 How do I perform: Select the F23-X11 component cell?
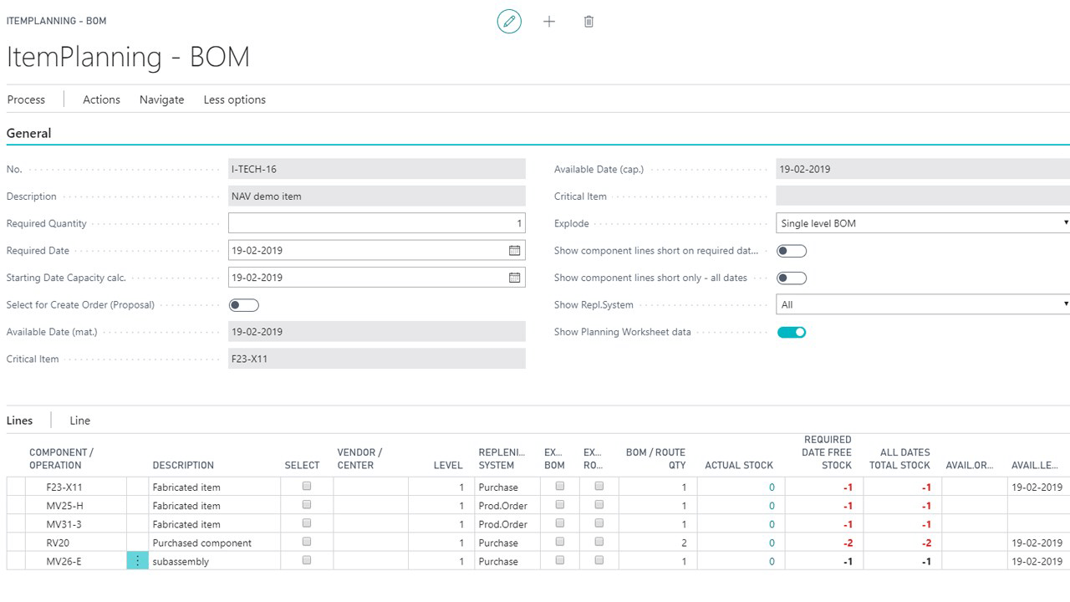coord(77,487)
